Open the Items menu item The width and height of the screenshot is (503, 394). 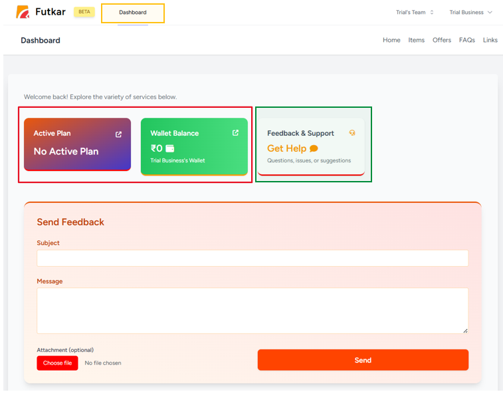click(x=416, y=40)
